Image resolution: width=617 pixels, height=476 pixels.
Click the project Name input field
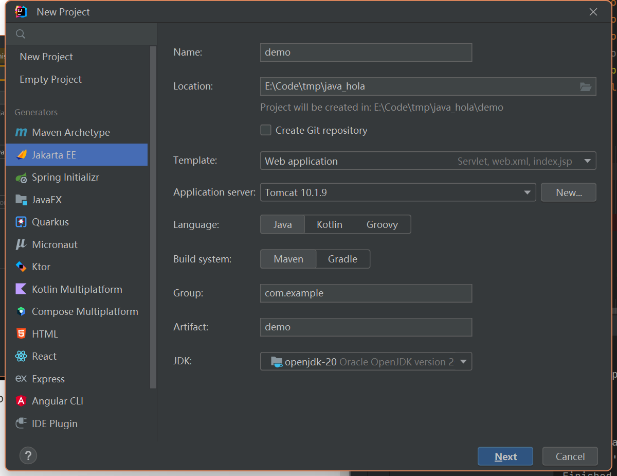click(366, 52)
